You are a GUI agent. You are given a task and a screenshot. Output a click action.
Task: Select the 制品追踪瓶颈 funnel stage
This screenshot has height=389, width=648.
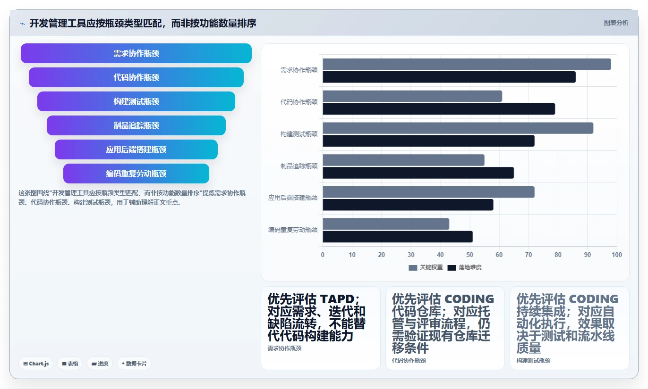(136, 125)
